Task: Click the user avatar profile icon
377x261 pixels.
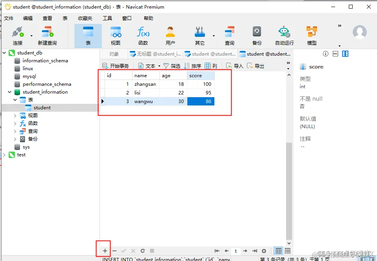Action: tap(360, 32)
